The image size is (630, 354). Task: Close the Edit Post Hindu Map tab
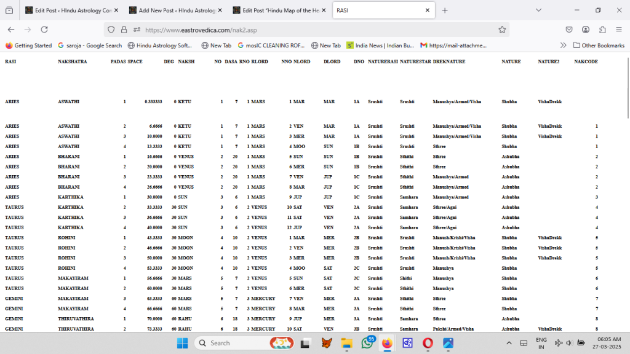coord(324,10)
